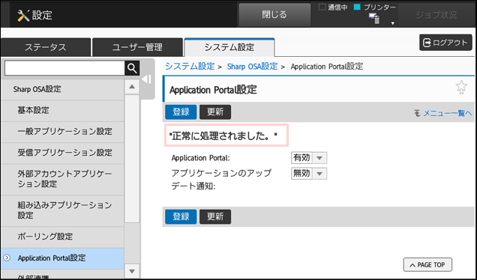This screenshot has height=280, width=477.
Task: Select Sharp OSA設定 in the sidebar
Action: [62, 89]
